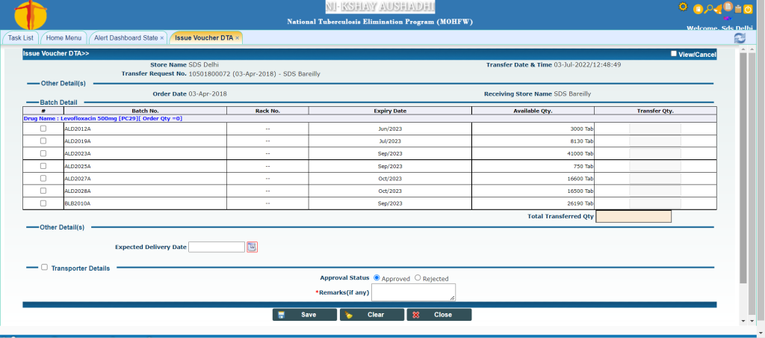Screen dimensions: 765x338
Task: Click the Remarks text area
Action: tap(413, 292)
